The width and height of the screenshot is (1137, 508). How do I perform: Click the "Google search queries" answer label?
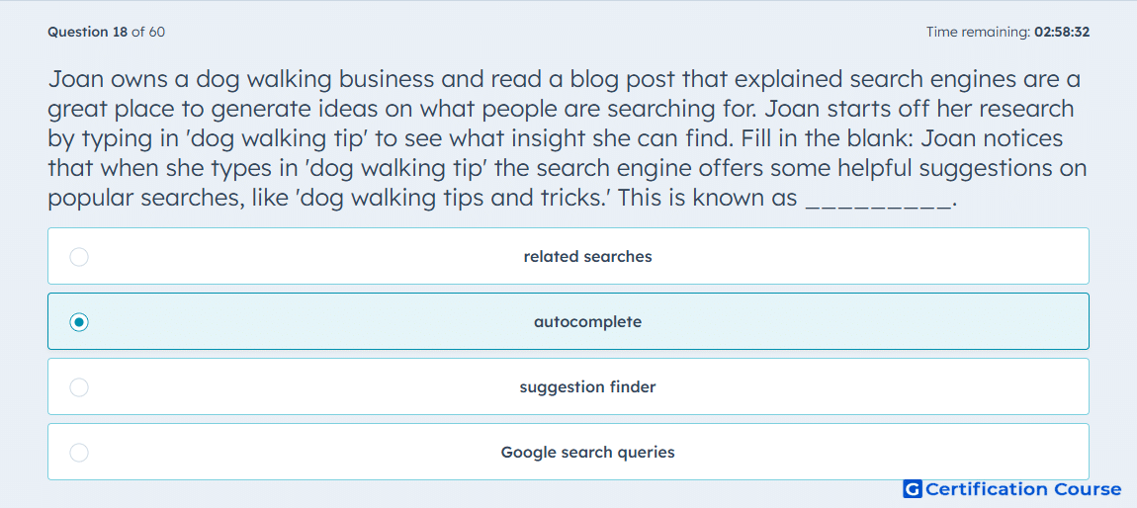point(587,453)
